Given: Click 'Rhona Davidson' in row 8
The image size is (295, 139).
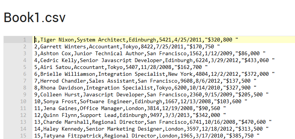Looking at the screenshot, I should point(62,88).
